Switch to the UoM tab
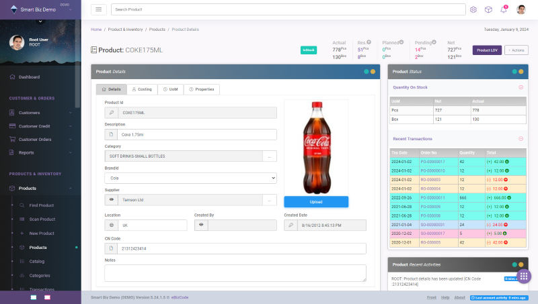Viewport: 538px width, 304px height. (171, 89)
